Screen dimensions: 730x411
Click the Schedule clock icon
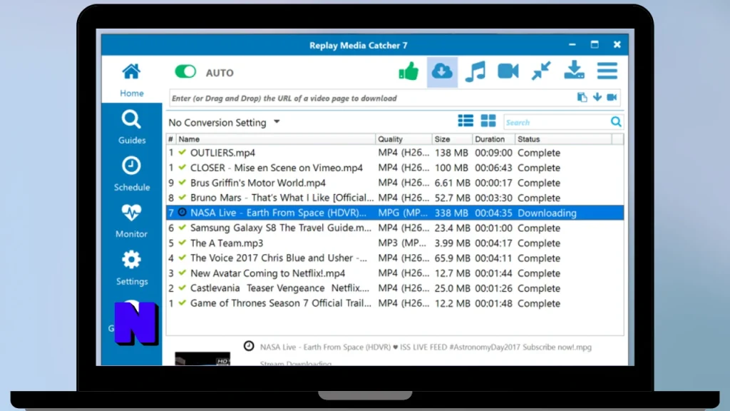(131, 166)
